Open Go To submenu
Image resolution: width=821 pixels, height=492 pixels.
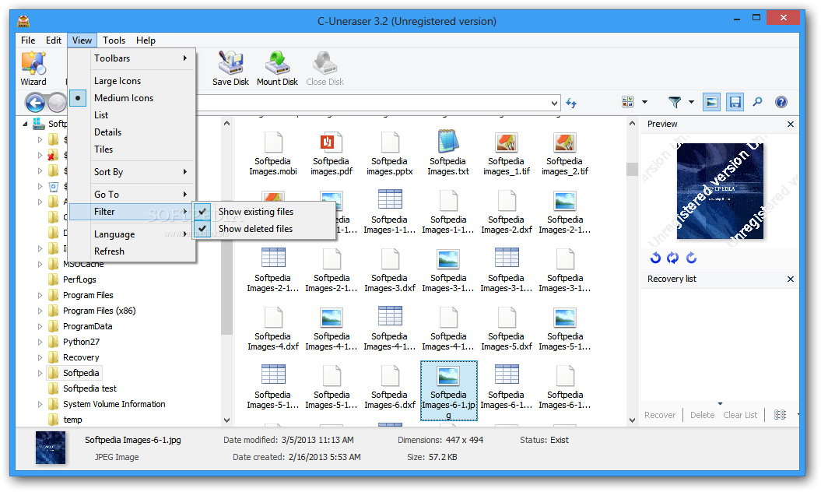[x=132, y=195]
